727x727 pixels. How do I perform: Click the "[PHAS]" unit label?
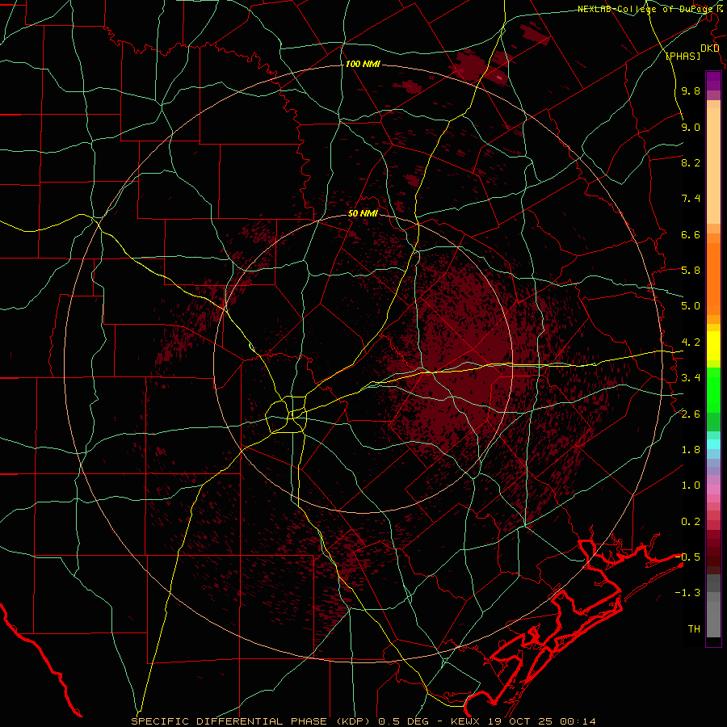coord(683,56)
